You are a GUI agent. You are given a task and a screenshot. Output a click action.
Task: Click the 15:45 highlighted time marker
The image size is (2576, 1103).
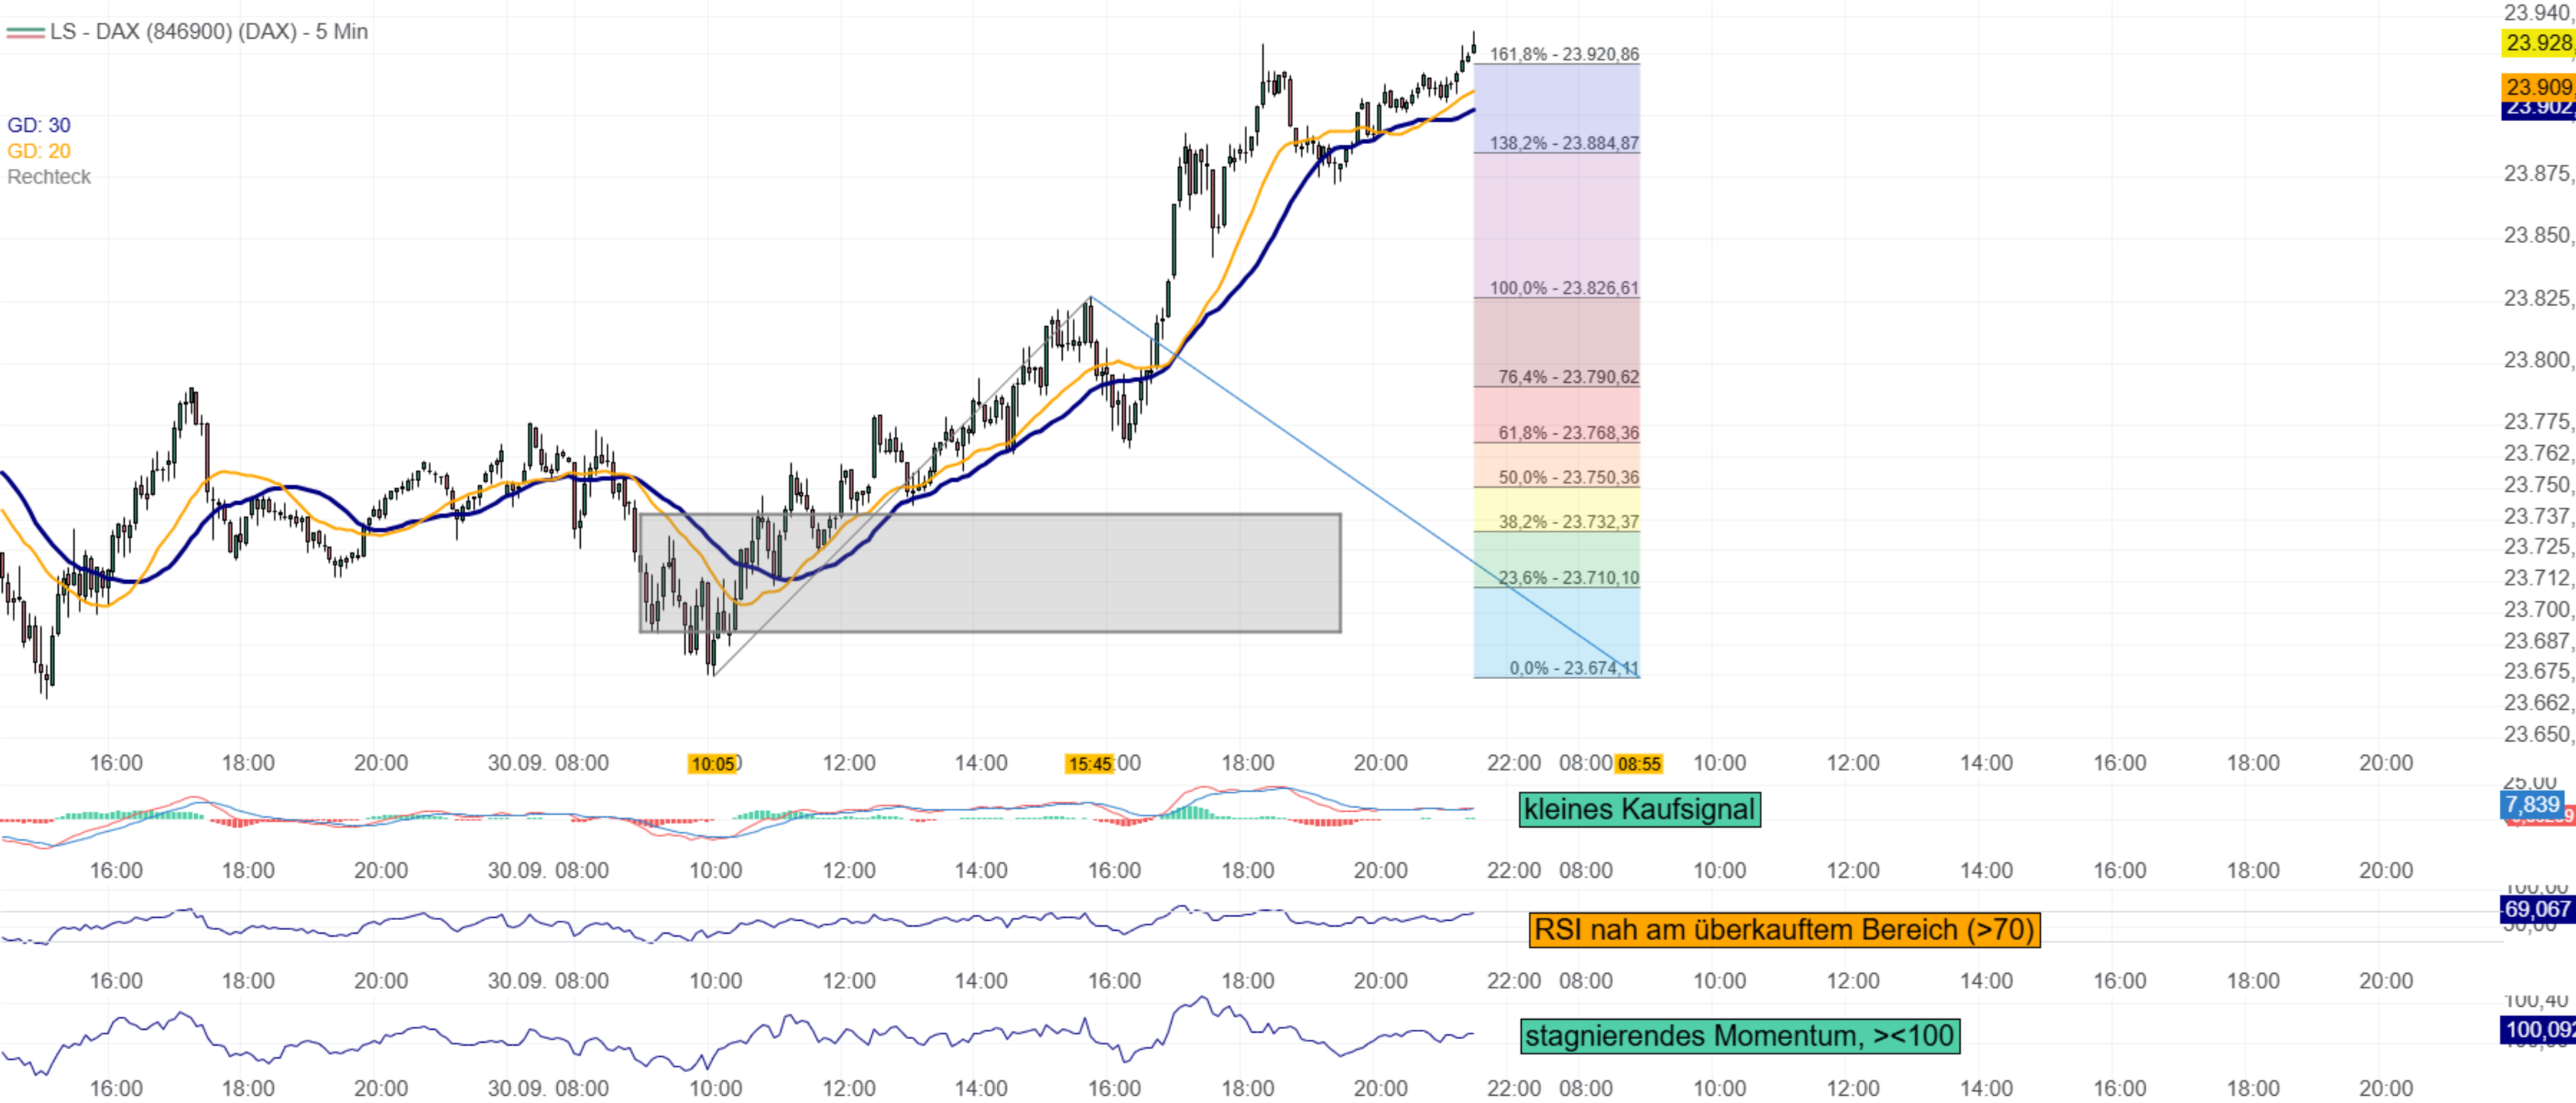1089,764
